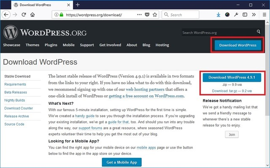Image resolution: width=270 pixels, height=168 pixels.
Task: Visit the support forums link
Action: pyautogui.click(x=90, y=128)
